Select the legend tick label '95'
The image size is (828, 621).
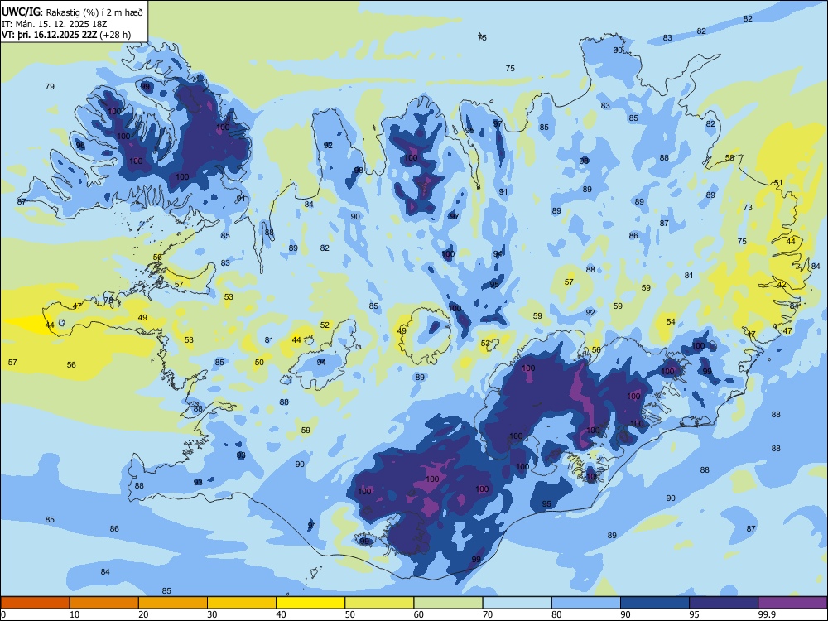(x=694, y=614)
